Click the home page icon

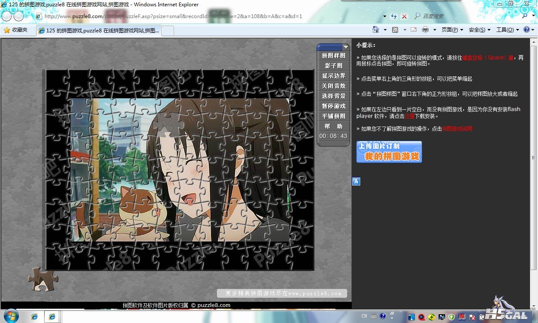(376, 29)
